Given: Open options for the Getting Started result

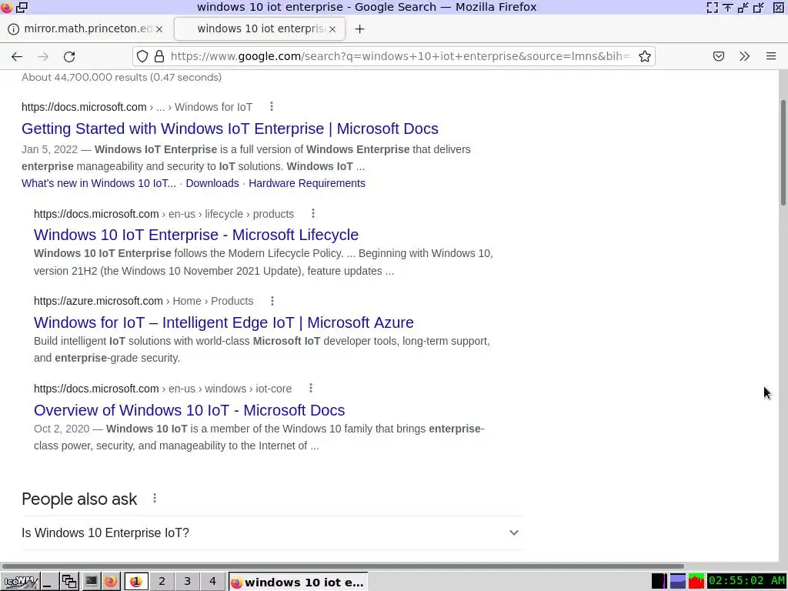Looking at the screenshot, I should coord(272,106).
